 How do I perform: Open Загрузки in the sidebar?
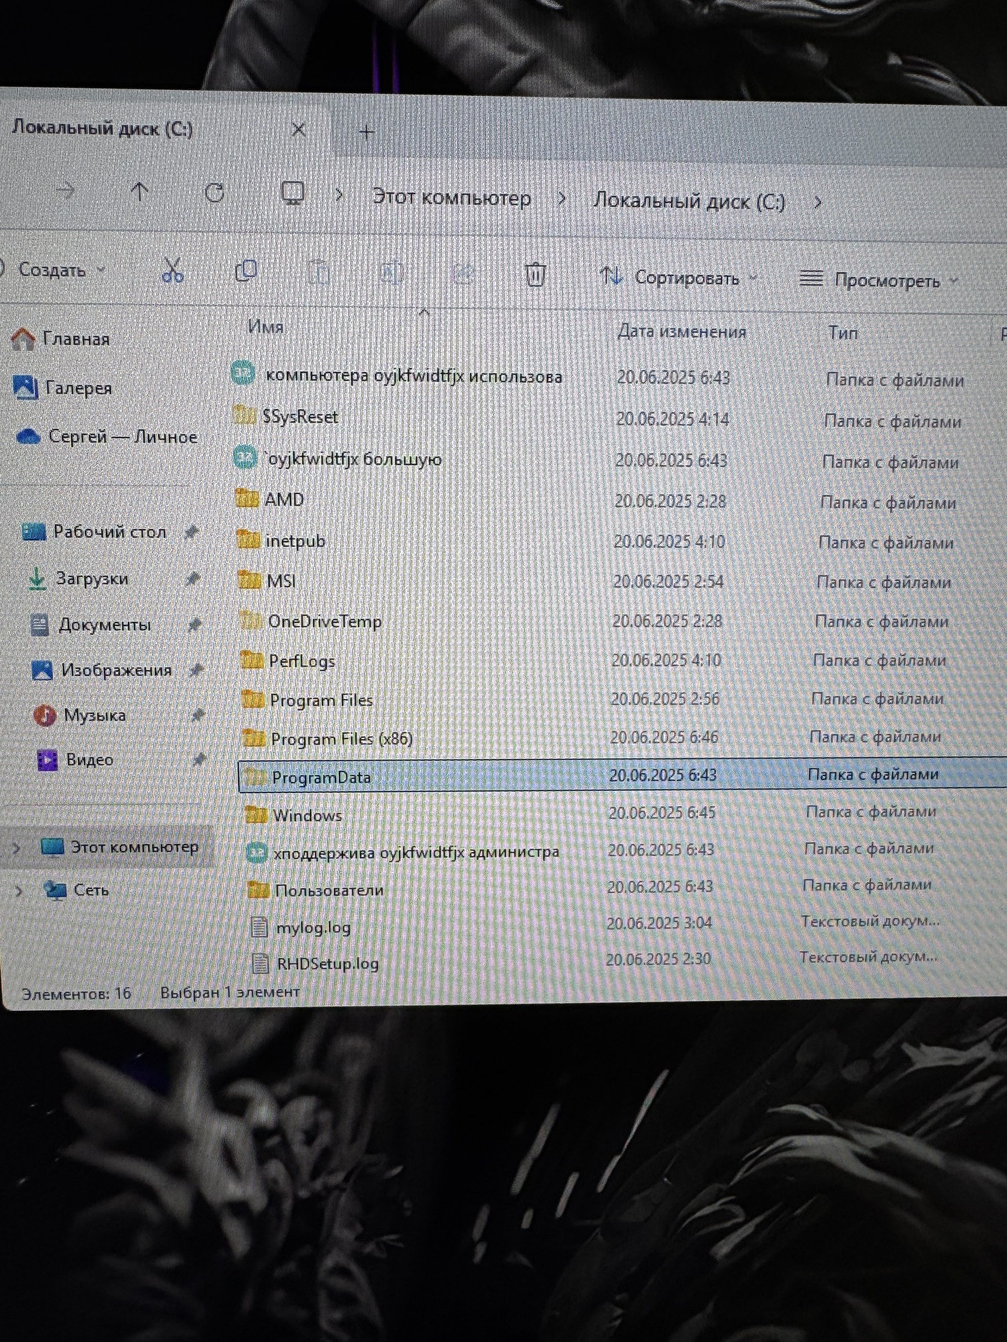91,578
